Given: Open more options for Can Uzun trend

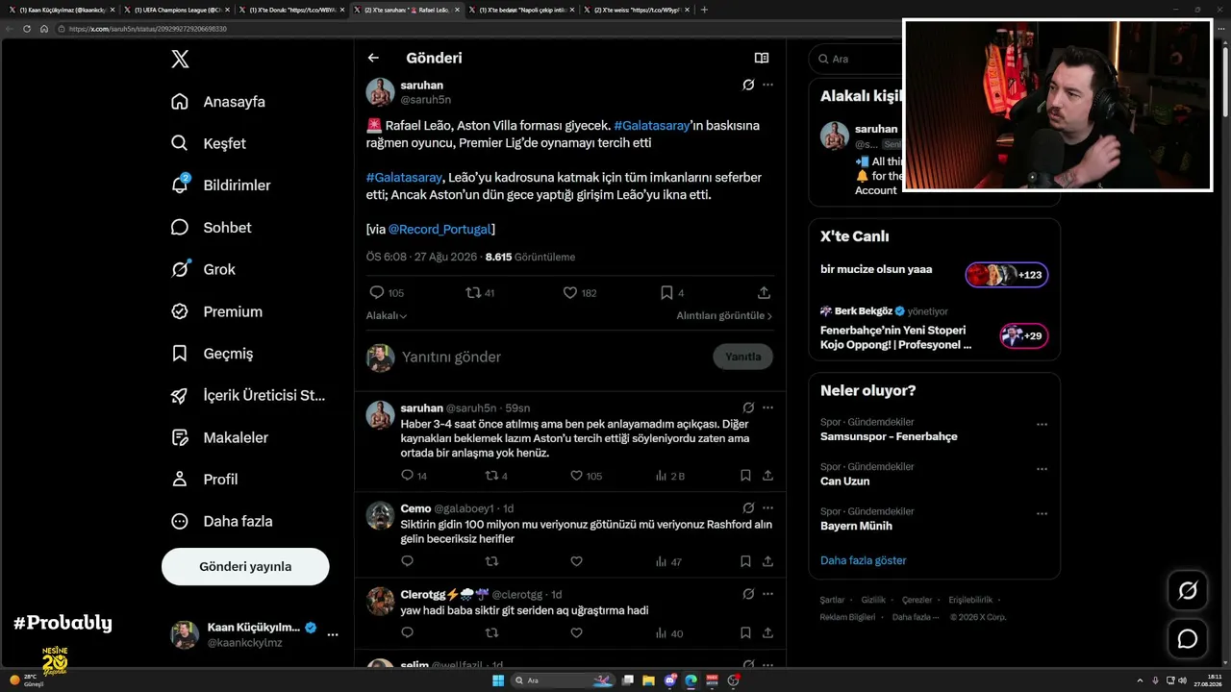Looking at the screenshot, I should pyautogui.click(x=1042, y=469).
